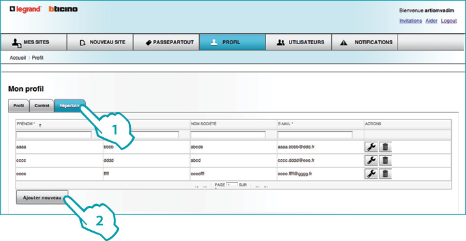The image size is (466, 241).
Task: Open the PASSEPARTOUT menu
Action: (x=166, y=42)
